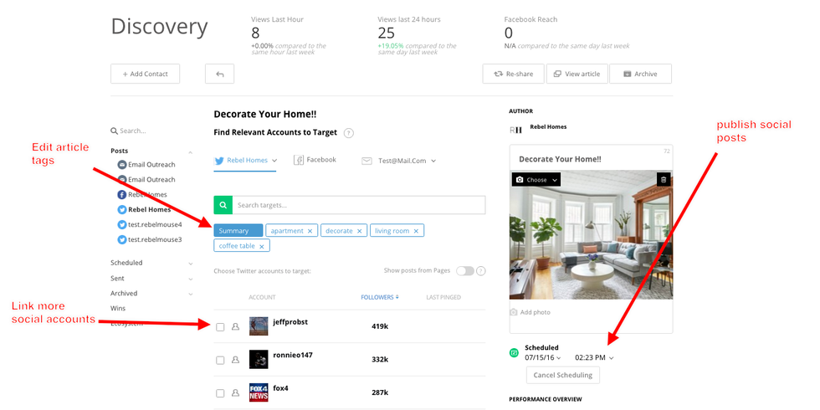Remove the apartment tag

point(310,231)
